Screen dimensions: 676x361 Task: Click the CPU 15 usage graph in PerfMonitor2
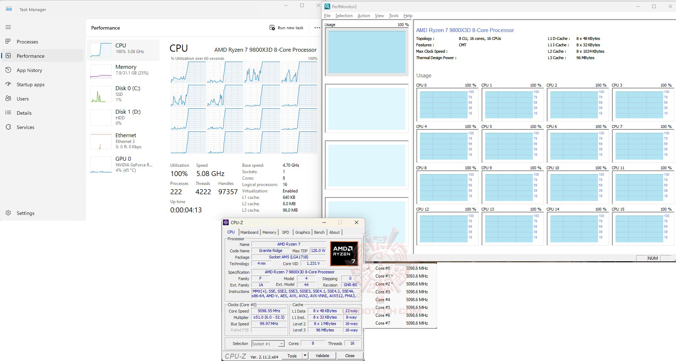pos(643,229)
